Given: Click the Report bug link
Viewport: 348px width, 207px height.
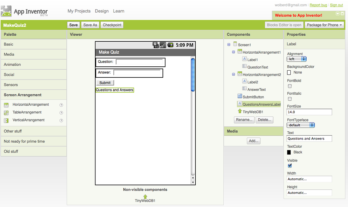Looking at the screenshot, I should pyautogui.click(x=318, y=5).
